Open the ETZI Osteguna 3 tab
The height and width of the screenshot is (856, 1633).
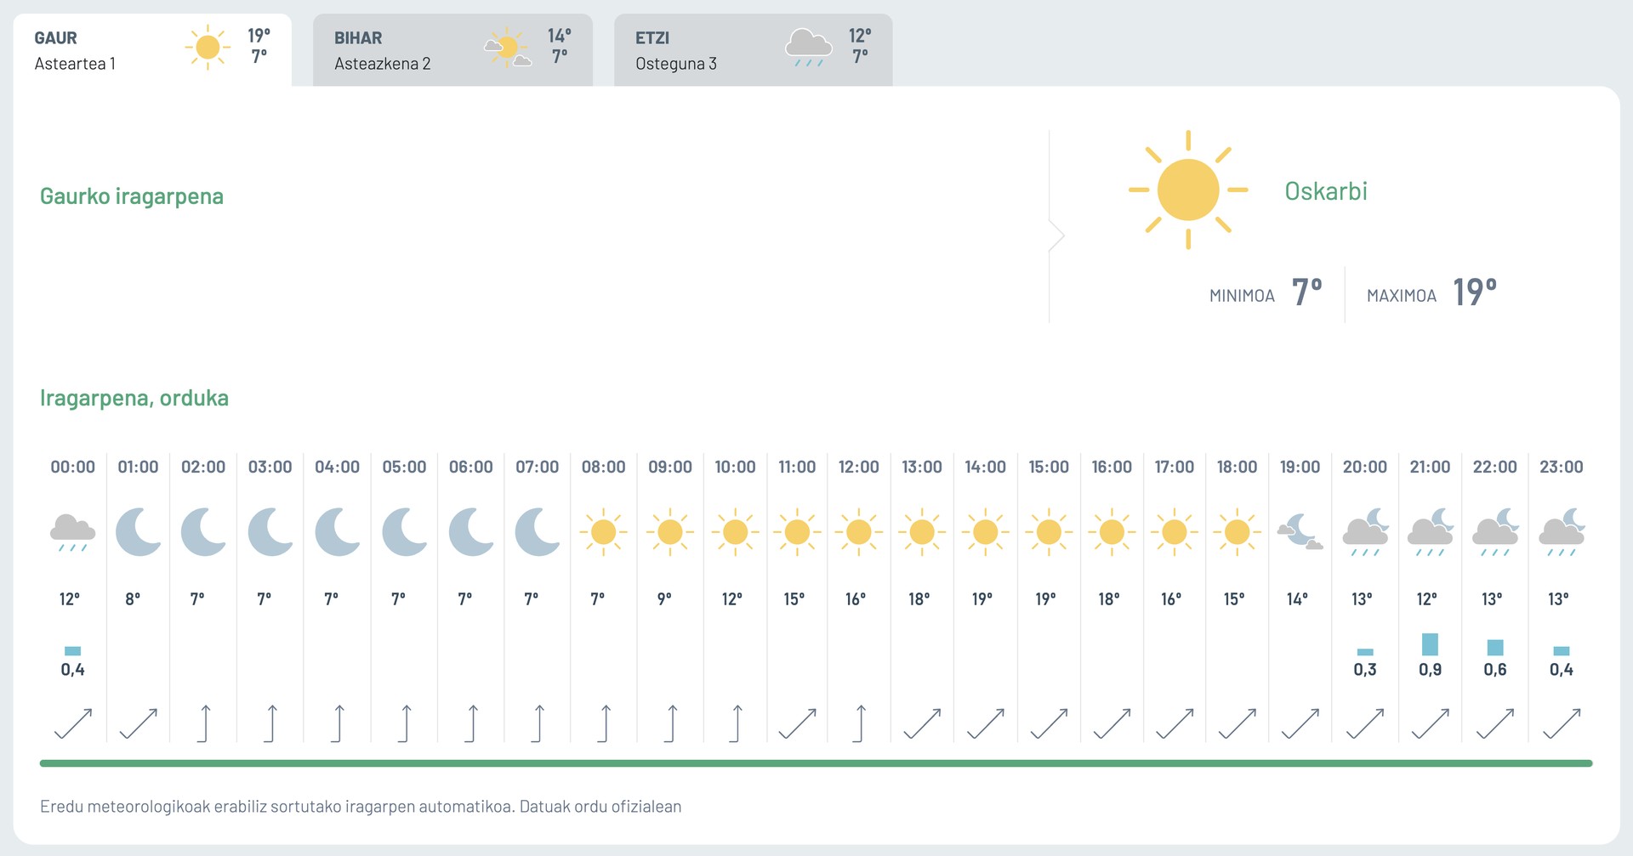coord(754,50)
